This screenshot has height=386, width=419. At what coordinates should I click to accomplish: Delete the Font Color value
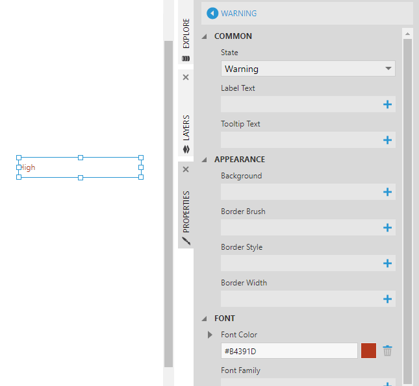point(387,351)
